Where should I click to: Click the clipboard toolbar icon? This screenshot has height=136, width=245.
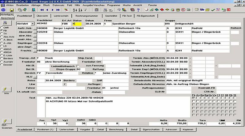click(x=96, y=10)
